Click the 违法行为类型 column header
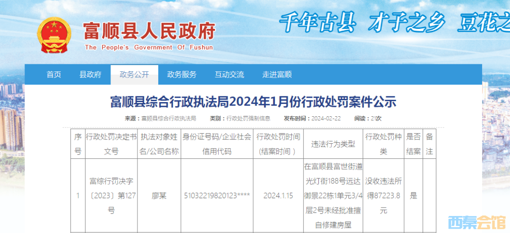Screen dimensions: 510x233 point(333,144)
